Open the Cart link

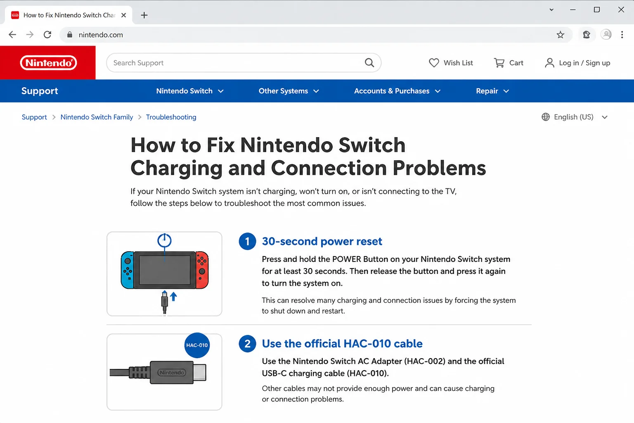pos(509,63)
